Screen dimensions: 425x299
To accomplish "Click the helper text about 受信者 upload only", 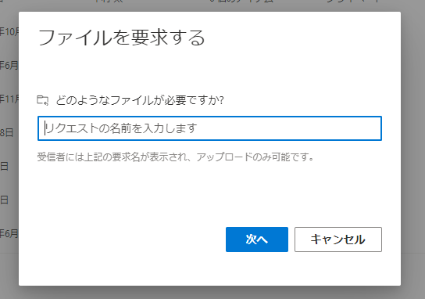I will [175, 157].
